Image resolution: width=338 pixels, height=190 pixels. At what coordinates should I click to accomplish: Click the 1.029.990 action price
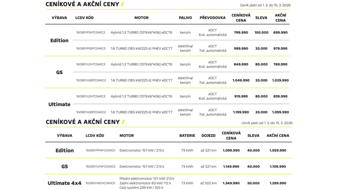280,80
